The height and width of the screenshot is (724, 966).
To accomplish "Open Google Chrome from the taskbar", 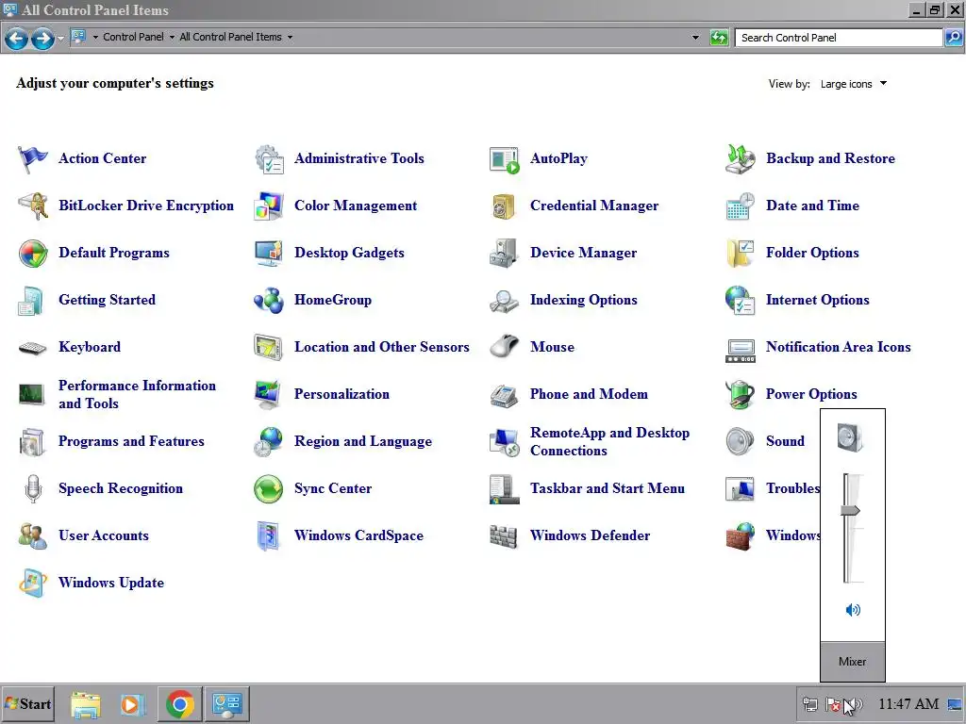I will (x=180, y=704).
